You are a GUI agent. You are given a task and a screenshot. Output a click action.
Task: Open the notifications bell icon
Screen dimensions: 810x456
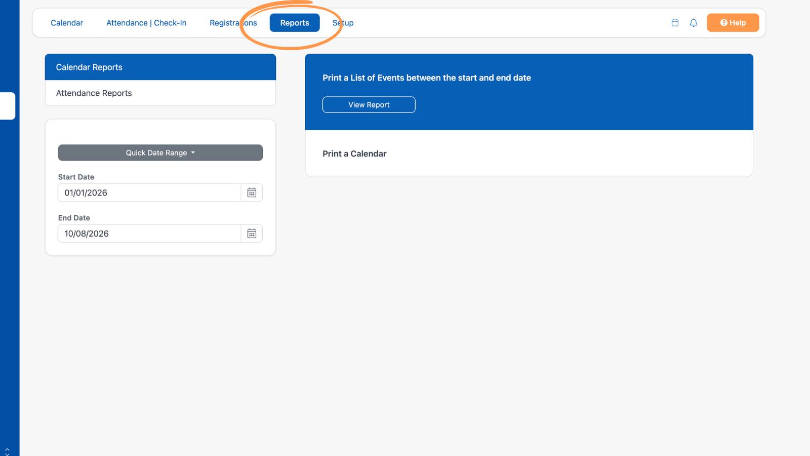tap(694, 23)
